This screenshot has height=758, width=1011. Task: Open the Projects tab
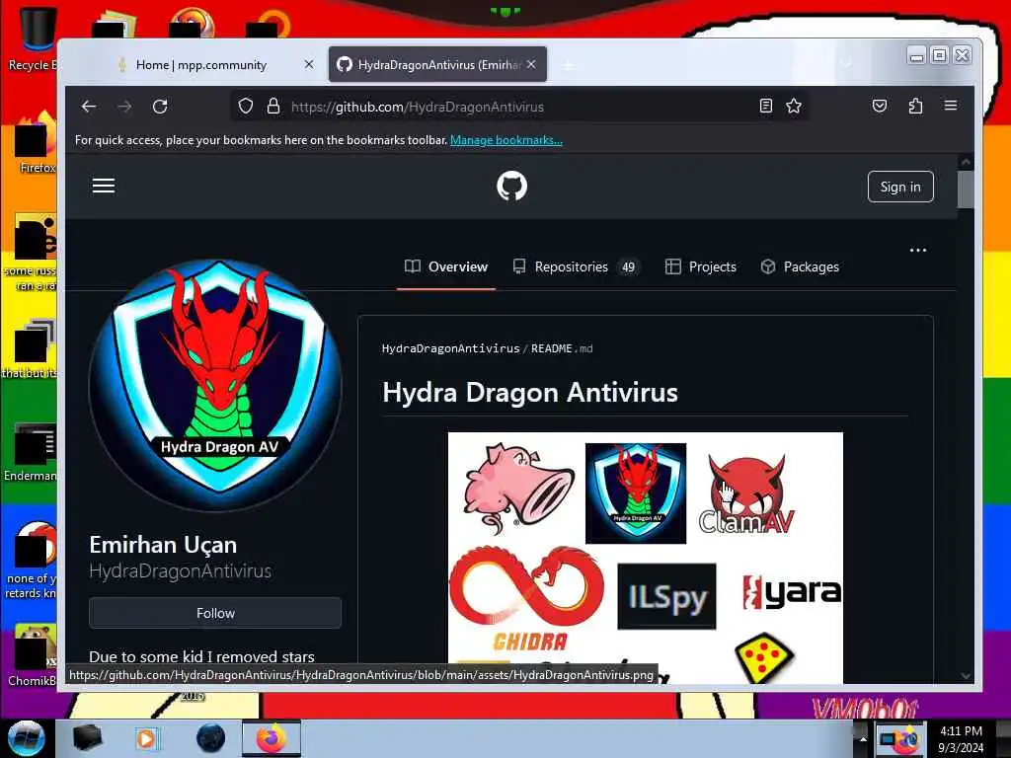701,266
